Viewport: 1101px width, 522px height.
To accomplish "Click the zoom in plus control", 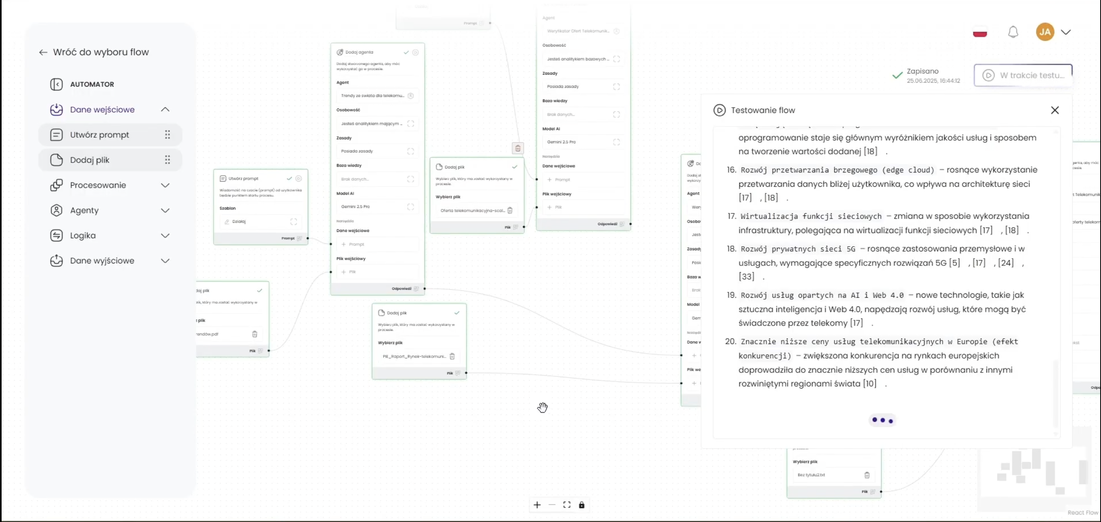I will (537, 505).
